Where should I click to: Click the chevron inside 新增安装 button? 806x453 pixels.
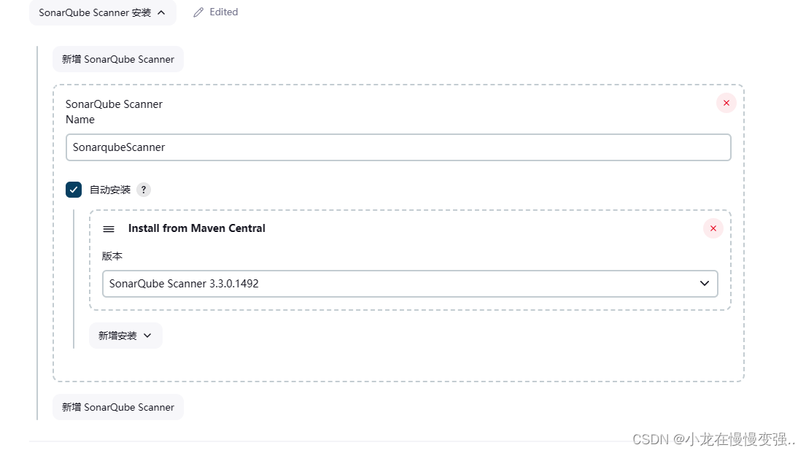point(147,336)
